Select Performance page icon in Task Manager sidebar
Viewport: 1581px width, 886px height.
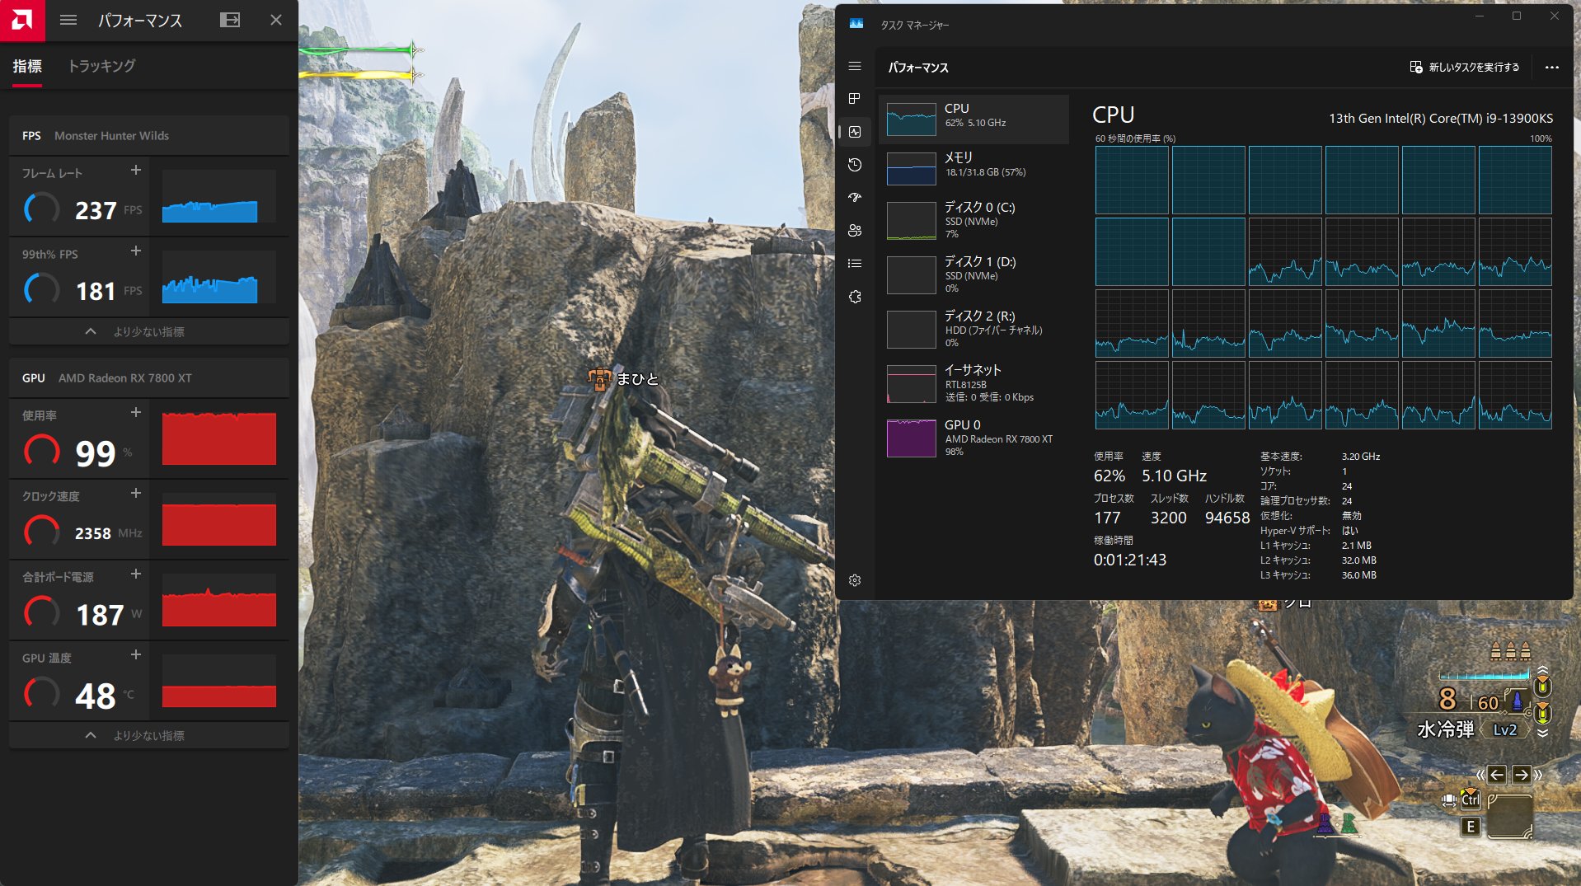pyautogui.click(x=855, y=132)
